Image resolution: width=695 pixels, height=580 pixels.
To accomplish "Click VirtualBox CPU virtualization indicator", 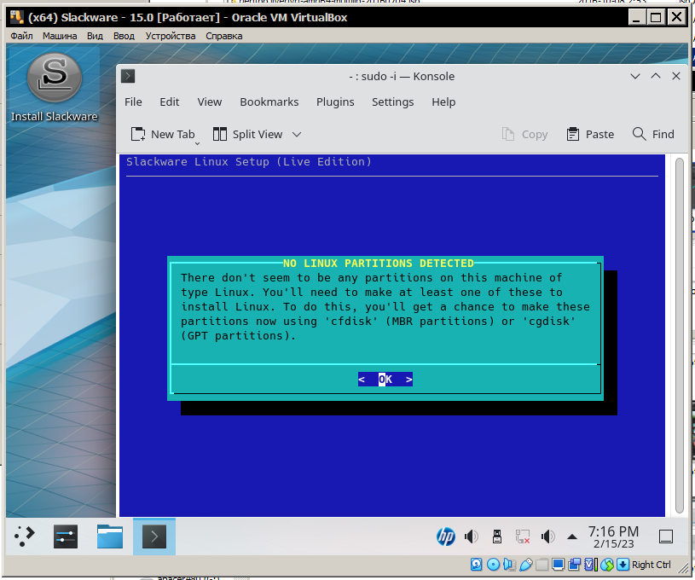I will (x=591, y=565).
